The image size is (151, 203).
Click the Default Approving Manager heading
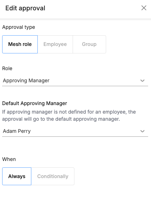tap(35, 103)
